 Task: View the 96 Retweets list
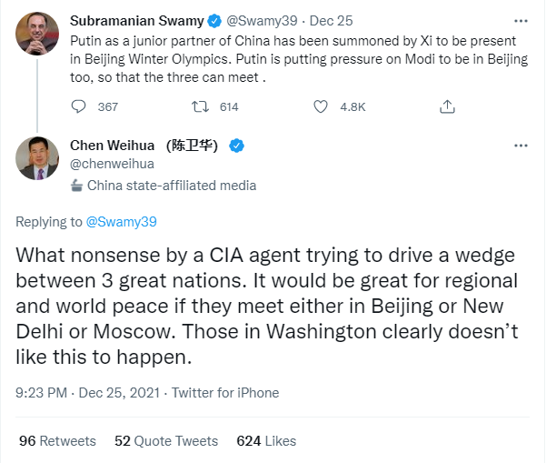pos(57,440)
